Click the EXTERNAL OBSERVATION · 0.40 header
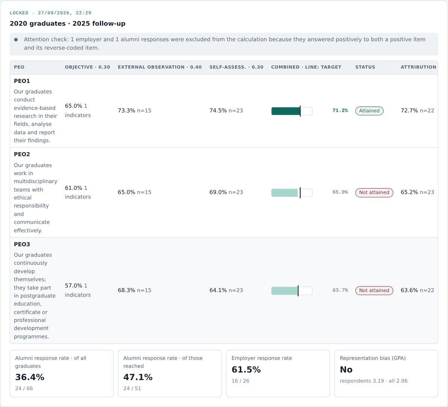This screenshot has width=448, height=407. coord(160,67)
